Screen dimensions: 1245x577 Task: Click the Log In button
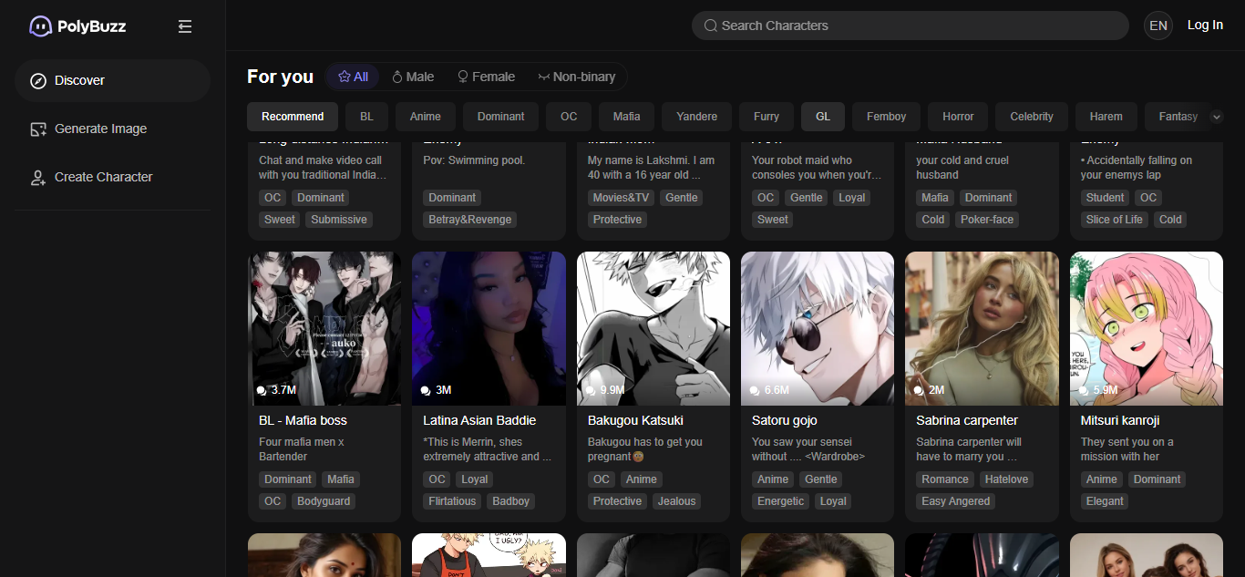1205,26
